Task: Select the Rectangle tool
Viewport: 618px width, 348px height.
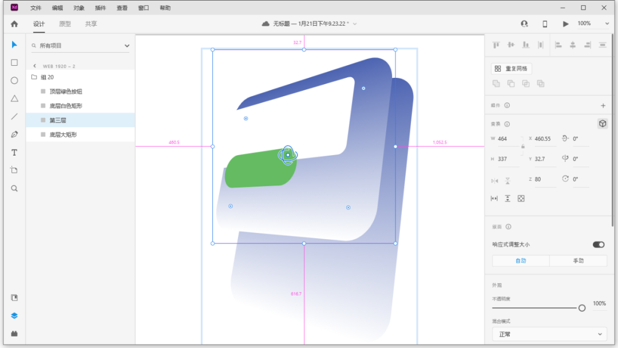Action: pyautogui.click(x=14, y=63)
